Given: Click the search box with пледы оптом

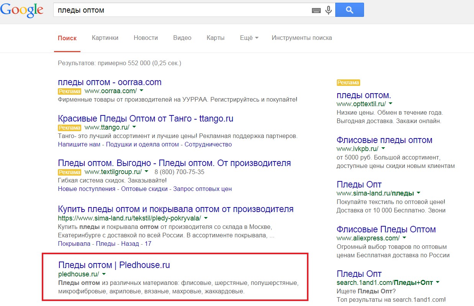Looking at the screenshot, I should click(182, 10).
